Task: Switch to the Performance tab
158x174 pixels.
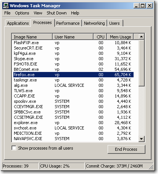Action: click(68, 23)
